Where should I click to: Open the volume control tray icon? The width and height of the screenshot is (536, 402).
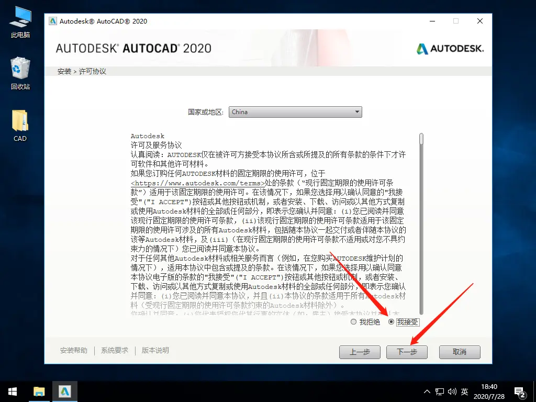tap(452, 392)
